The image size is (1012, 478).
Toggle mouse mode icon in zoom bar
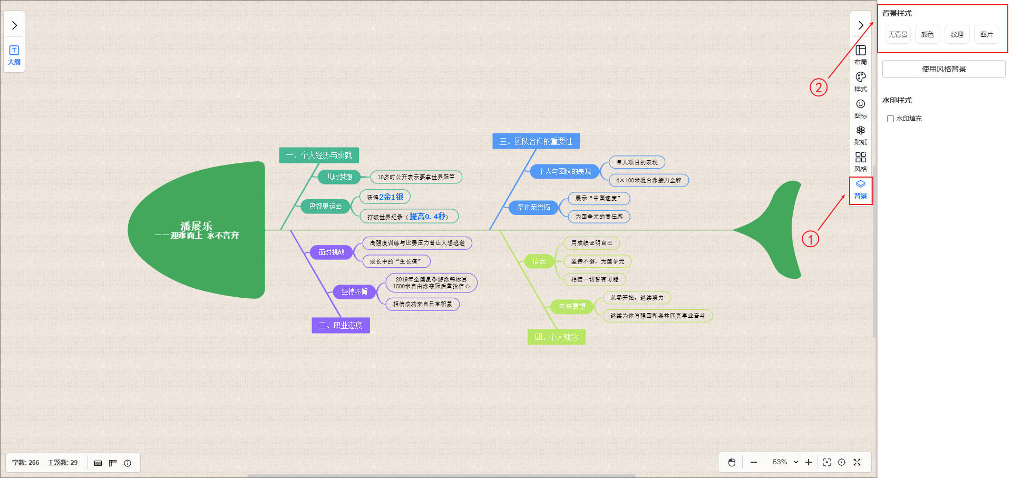point(732,462)
